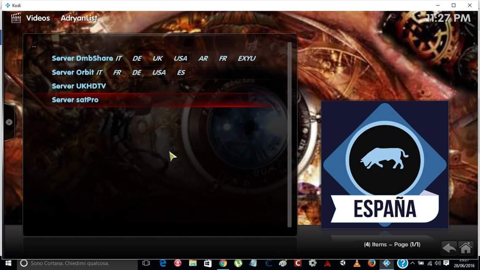Viewport: 480px width, 270px height.
Task: Click the Videos clapperboard icon
Action: [16, 18]
